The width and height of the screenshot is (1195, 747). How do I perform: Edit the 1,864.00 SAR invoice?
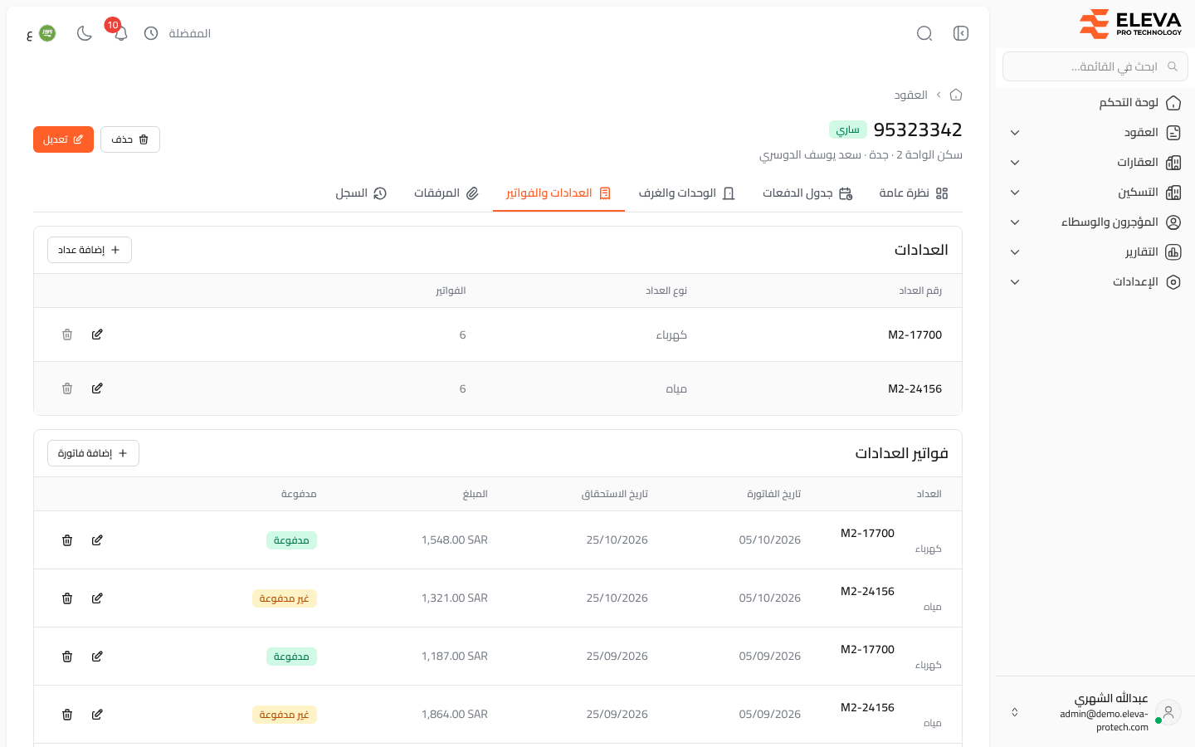tap(97, 715)
